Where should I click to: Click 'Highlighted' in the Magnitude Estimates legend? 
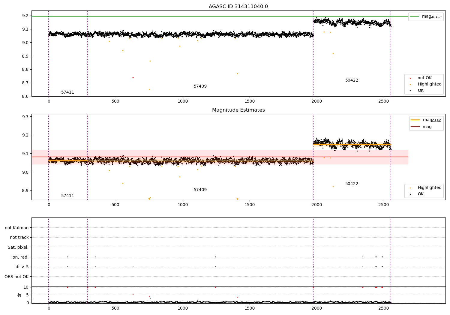430,188
